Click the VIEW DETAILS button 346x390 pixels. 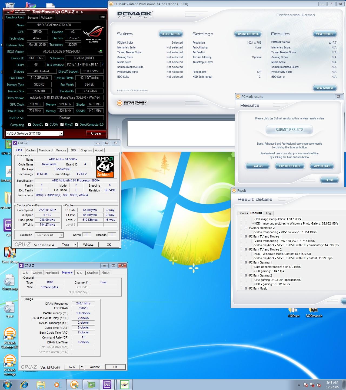click(322, 166)
